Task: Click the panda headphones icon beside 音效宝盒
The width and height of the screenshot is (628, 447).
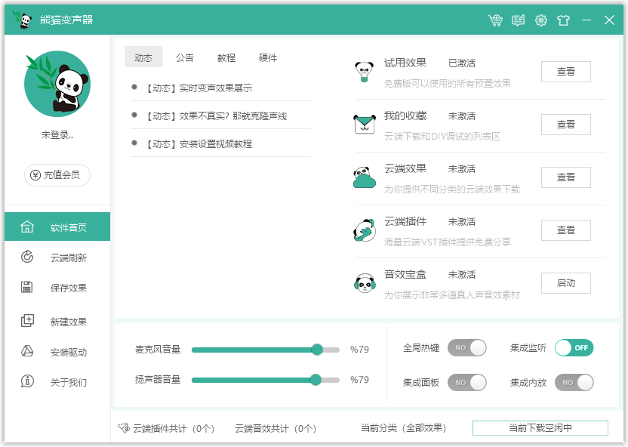Action: [365, 282]
